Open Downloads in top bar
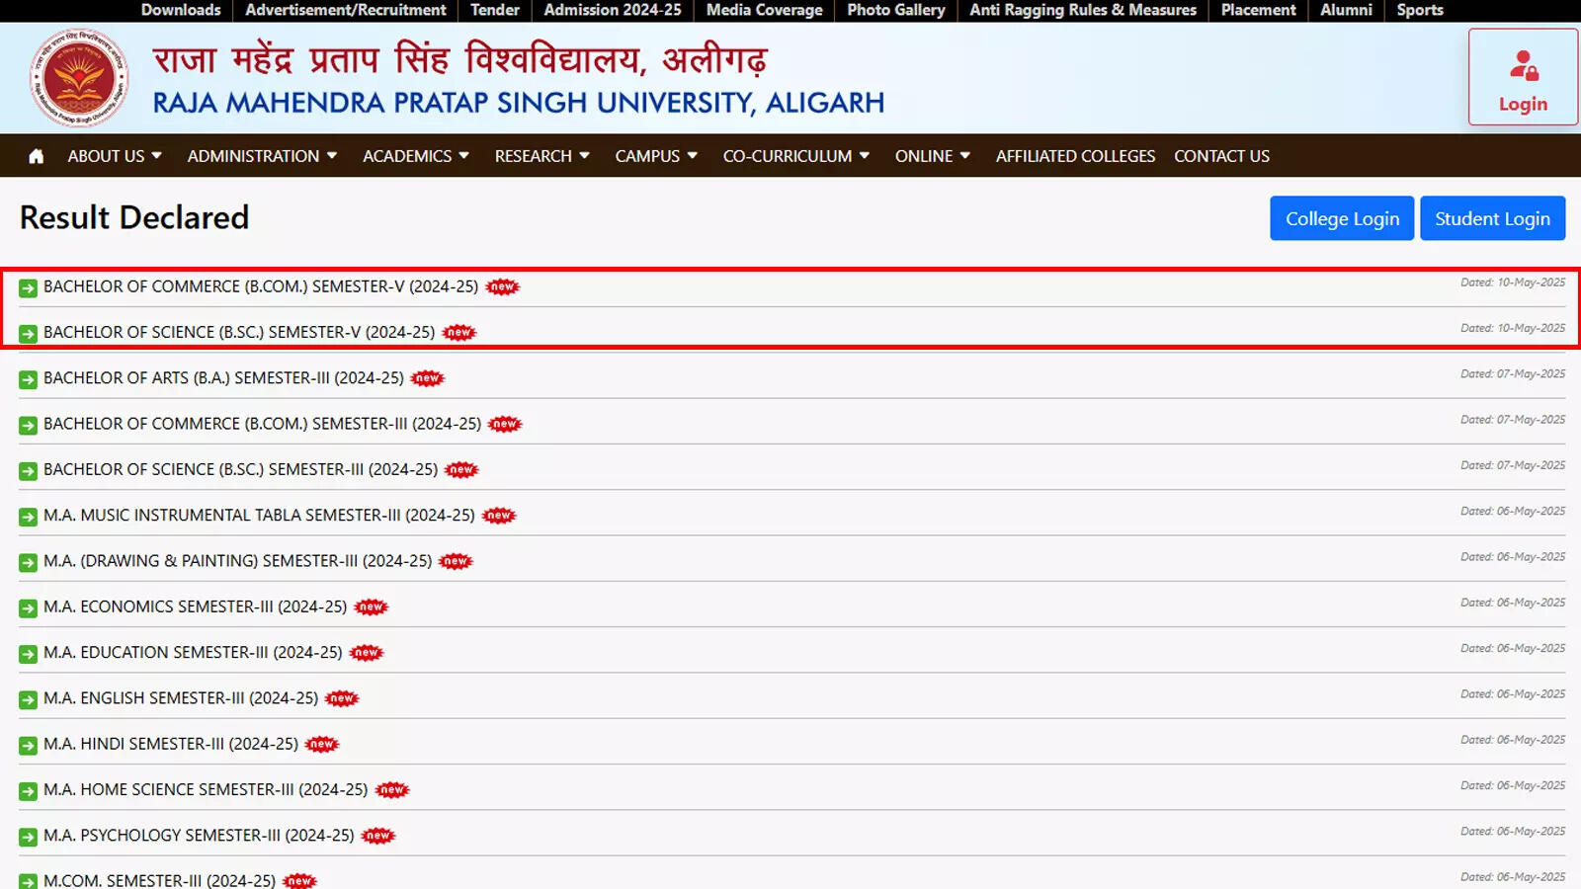This screenshot has height=889, width=1581. pos(181,10)
